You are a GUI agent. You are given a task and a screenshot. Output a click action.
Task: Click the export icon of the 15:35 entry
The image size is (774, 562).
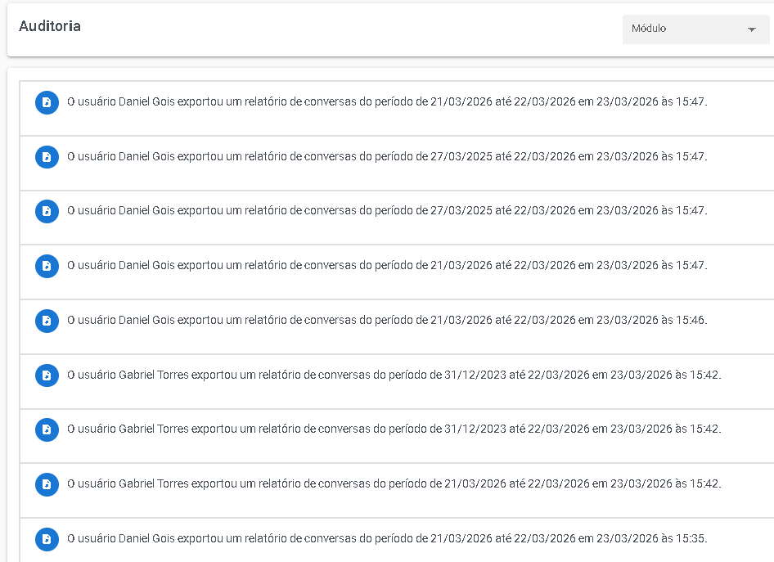click(47, 539)
